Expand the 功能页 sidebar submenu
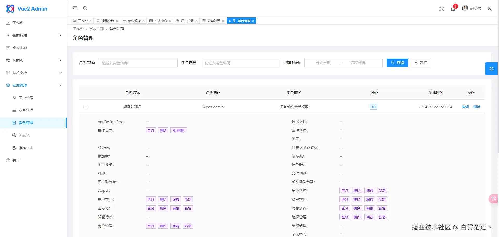The height and width of the screenshot is (237, 499). [x=33, y=60]
